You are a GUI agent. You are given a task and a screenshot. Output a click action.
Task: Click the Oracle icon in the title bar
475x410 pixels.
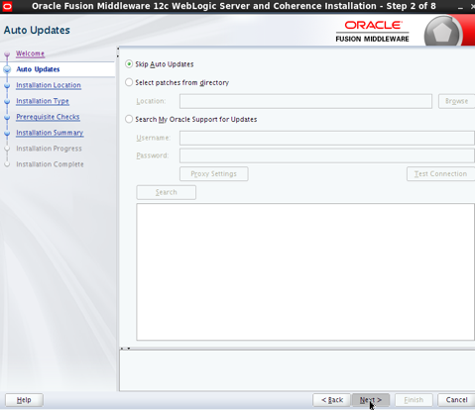7,6
